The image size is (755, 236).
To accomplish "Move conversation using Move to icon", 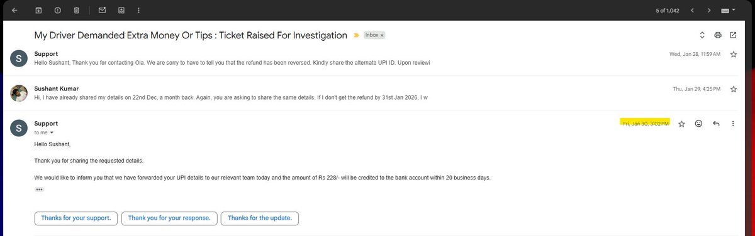I will point(121,11).
